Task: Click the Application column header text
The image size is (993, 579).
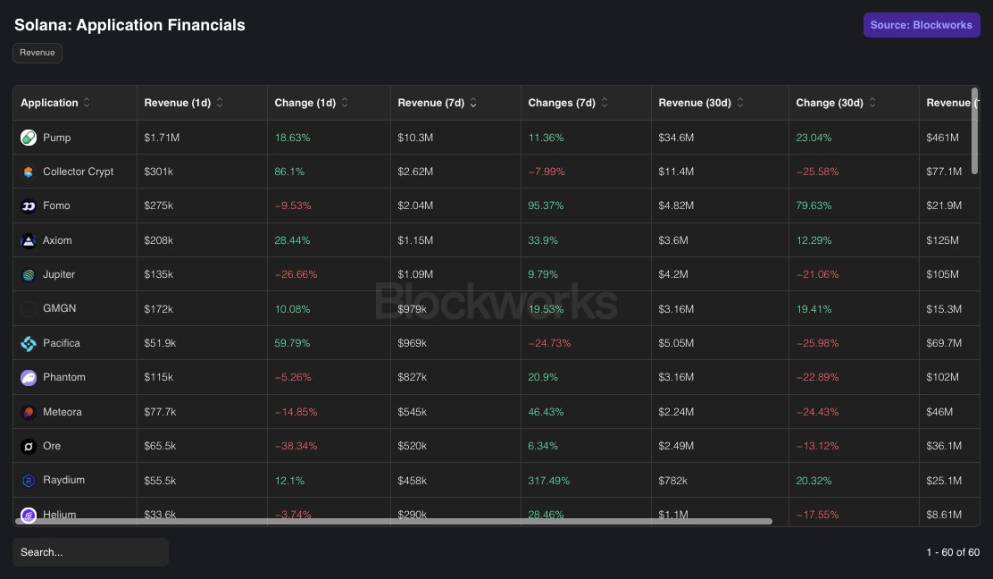Action: pos(49,103)
